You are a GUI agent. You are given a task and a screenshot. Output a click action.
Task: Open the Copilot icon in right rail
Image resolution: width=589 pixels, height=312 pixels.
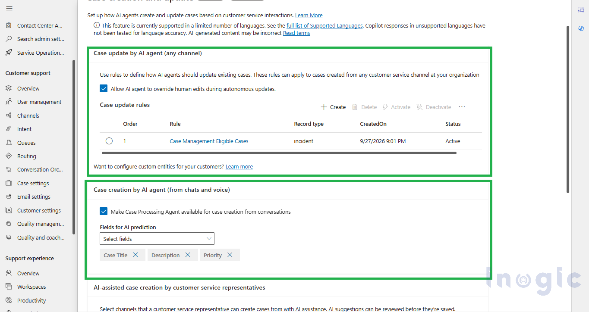pos(581,28)
